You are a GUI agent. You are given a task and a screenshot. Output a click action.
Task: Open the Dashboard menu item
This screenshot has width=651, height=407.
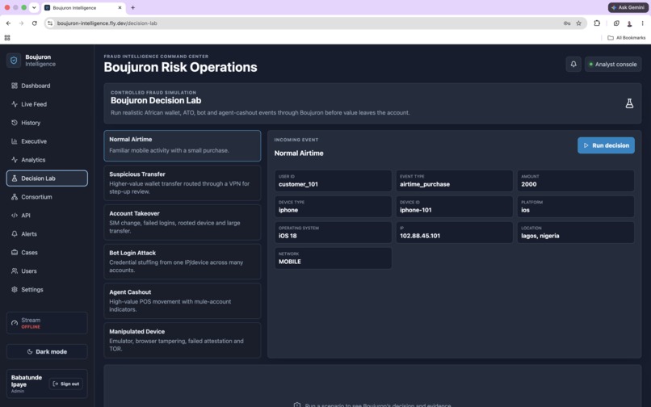(47, 86)
